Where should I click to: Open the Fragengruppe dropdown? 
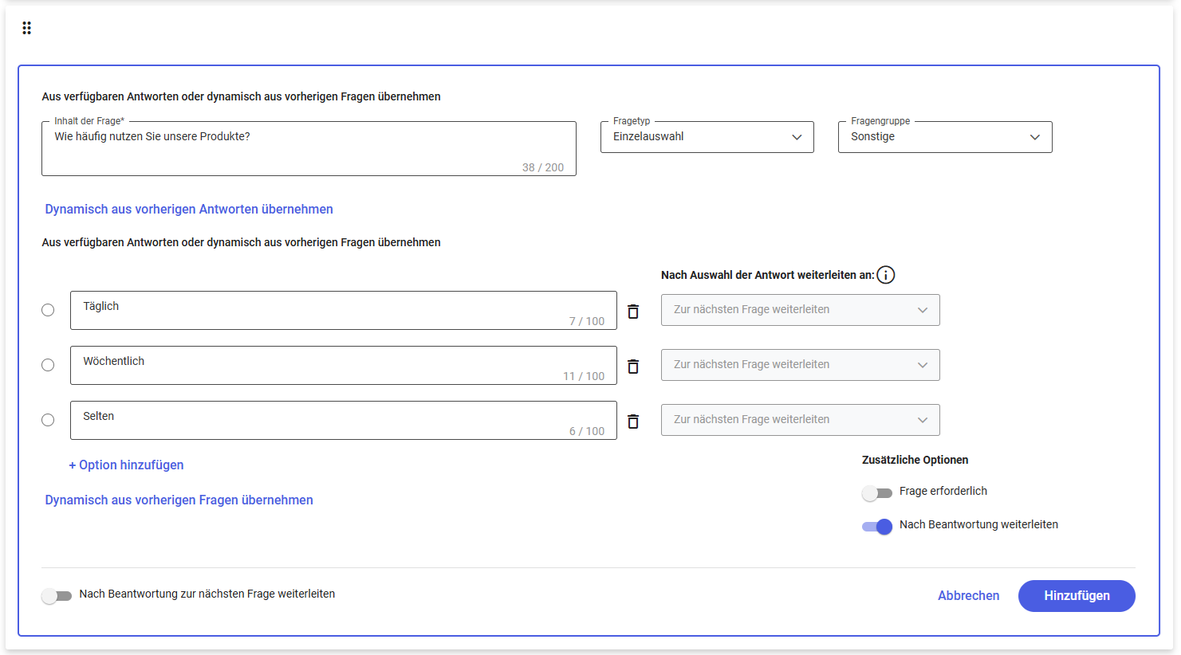[945, 137]
